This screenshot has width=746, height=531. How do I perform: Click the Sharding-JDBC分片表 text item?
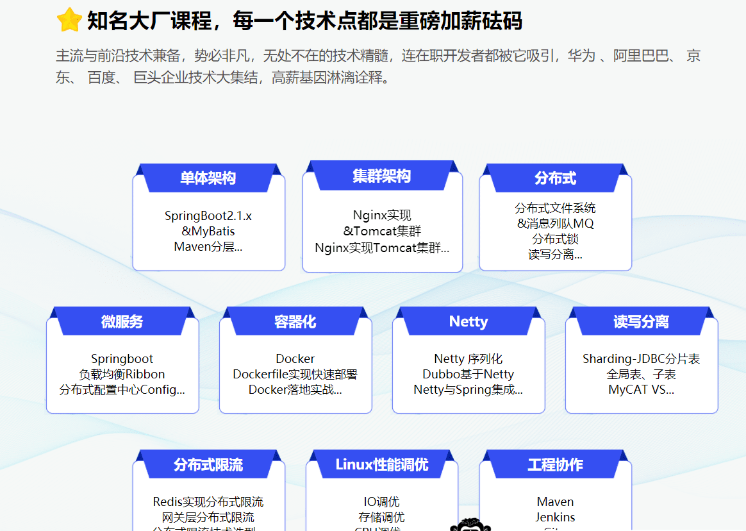pyautogui.click(x=641, y=358)
